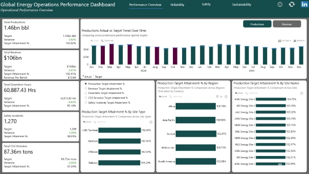Open the All Data date range dropdown
The image size is (309, 174).
click(x=284, y=41)
